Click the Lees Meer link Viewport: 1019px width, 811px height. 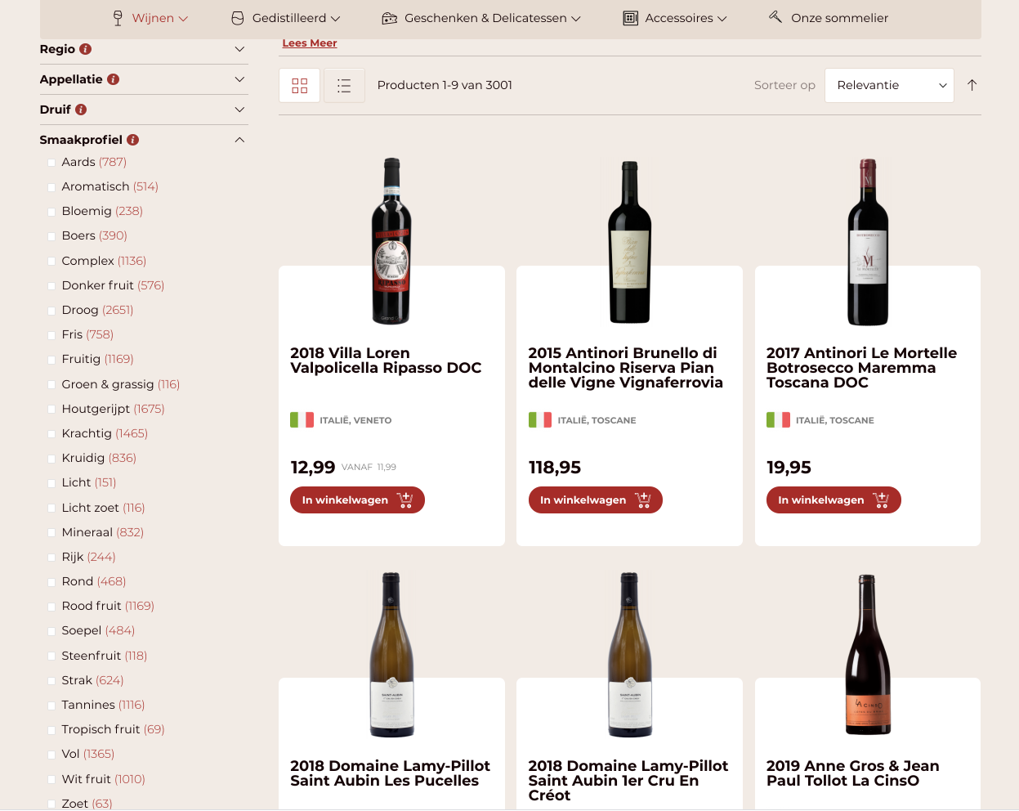pos(310,43)
